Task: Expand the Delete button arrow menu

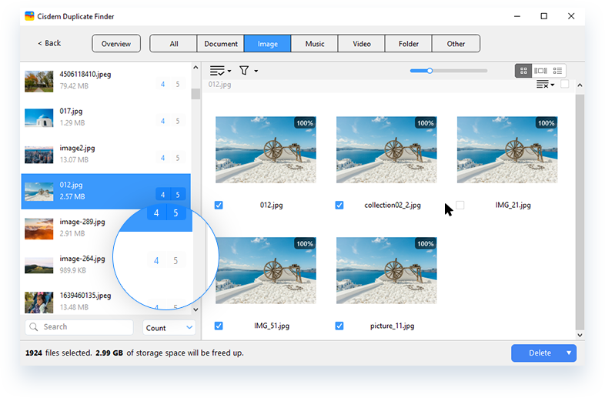Action: point(570,353)
